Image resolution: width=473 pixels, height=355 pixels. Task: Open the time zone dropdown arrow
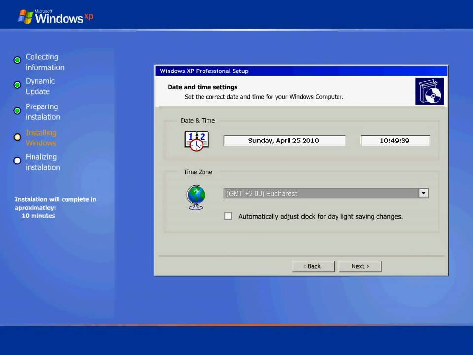424,193
